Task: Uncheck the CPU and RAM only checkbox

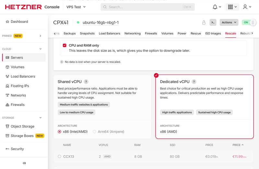Action: 65,45
